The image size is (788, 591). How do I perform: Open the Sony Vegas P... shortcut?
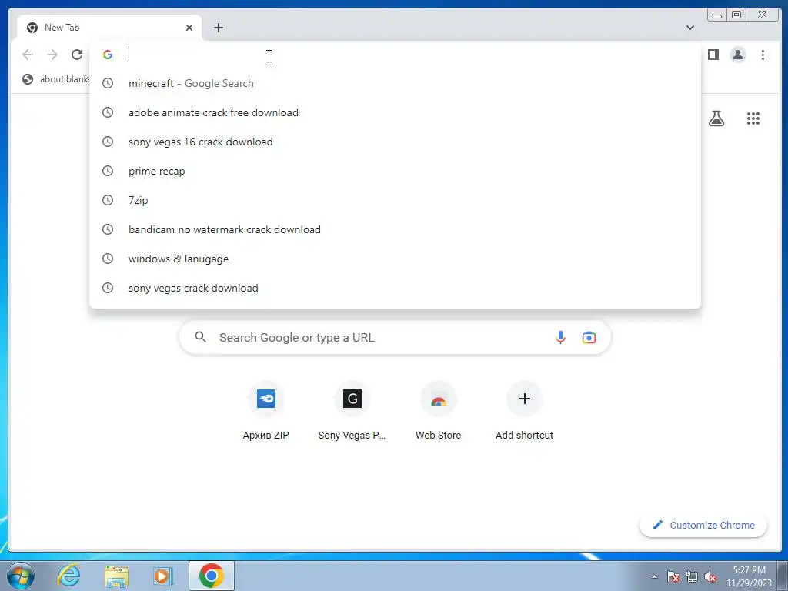pyautogui.click(x=352, y=412)
